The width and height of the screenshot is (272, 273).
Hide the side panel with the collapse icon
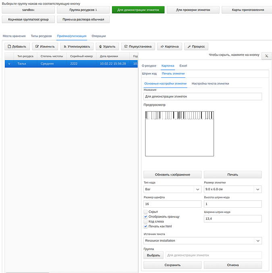tap(266, 56)
